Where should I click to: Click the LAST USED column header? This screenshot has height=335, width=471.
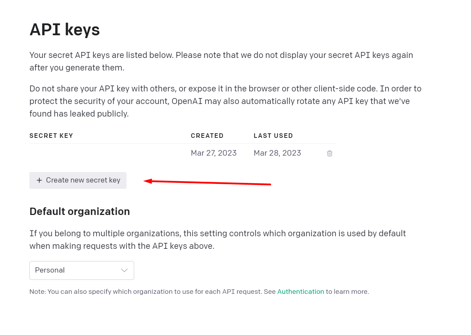(x=273, y=135)
